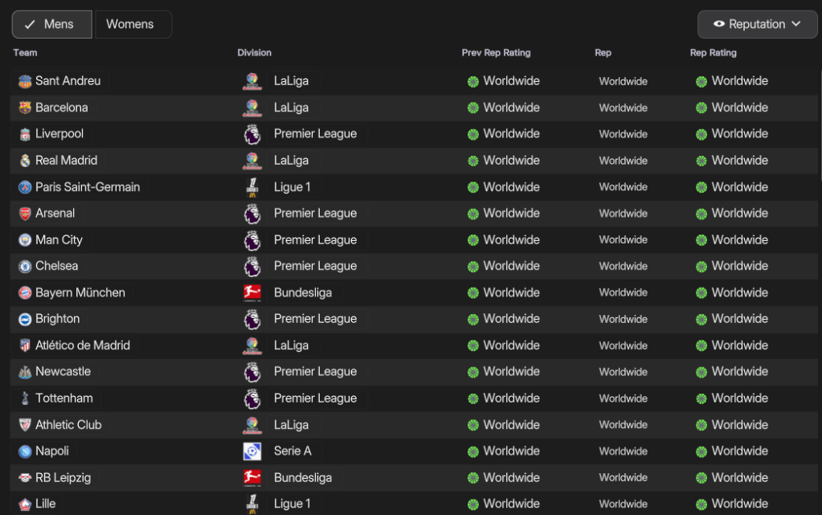Viewport: 822px width, 515px height.
Task: Sort by the Rep Rating column header
Action: (713, 53)
